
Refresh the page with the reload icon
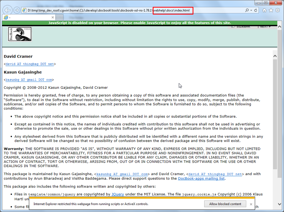click(x=255, y=10)
